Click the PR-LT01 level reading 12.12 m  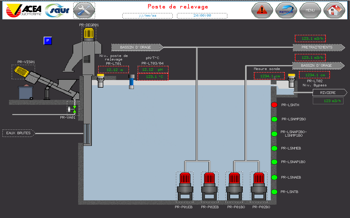click(113, 70)
